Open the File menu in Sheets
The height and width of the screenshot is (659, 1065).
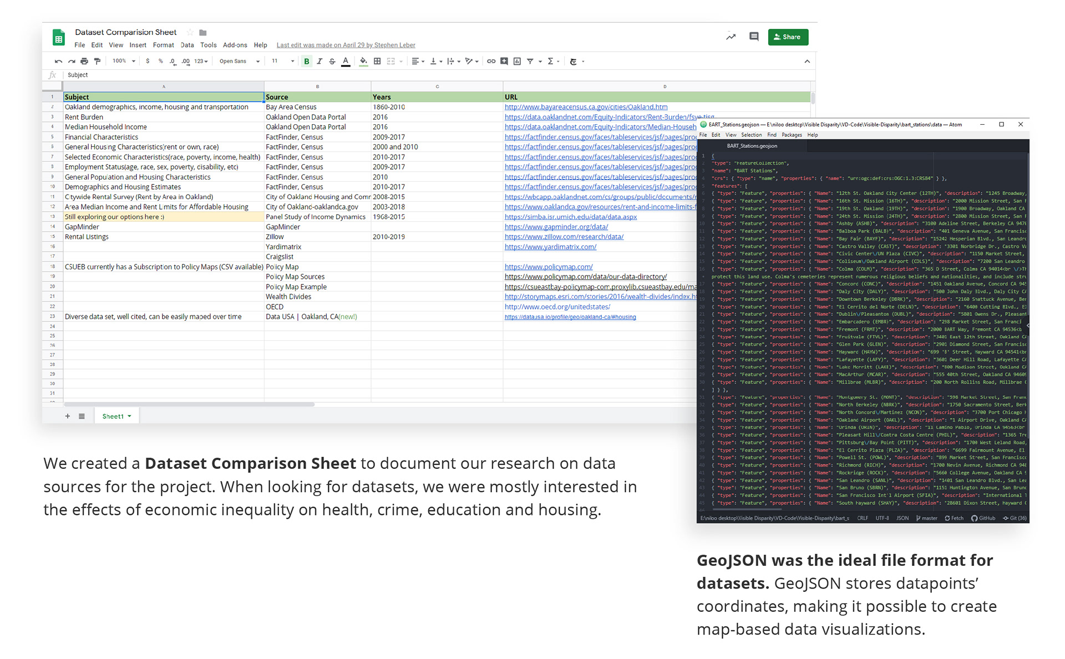coord(80,45)
